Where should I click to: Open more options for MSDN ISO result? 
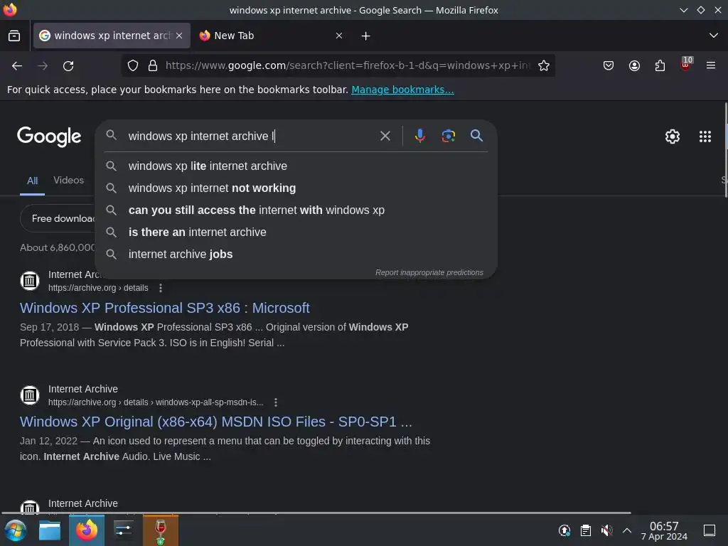[x=276, y=402]
